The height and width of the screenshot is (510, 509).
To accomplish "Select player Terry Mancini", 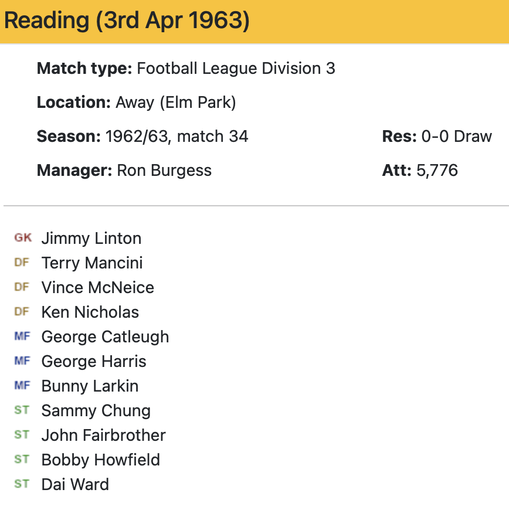I will point(91,263).
